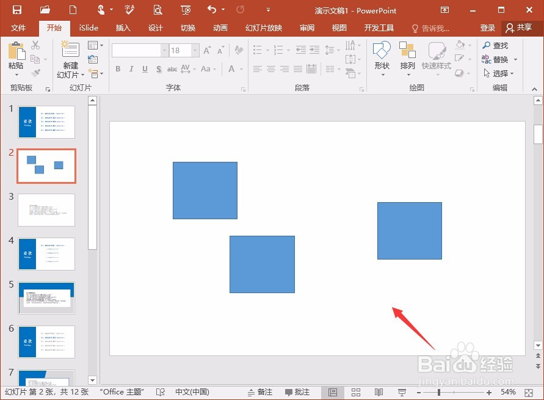The height and width of the screenshot is (400, 544).
Task: Click the Undo arrow icon
Action: click(212, 9)
